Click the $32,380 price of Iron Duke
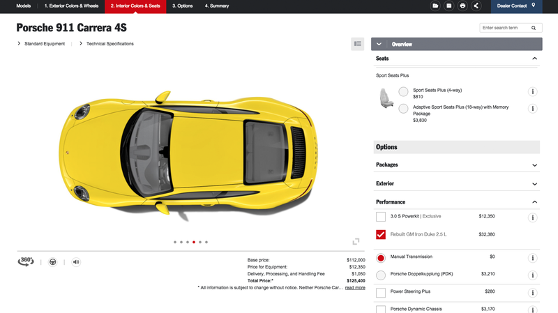This screenshot has width=558, height=313. coord(486,234)
